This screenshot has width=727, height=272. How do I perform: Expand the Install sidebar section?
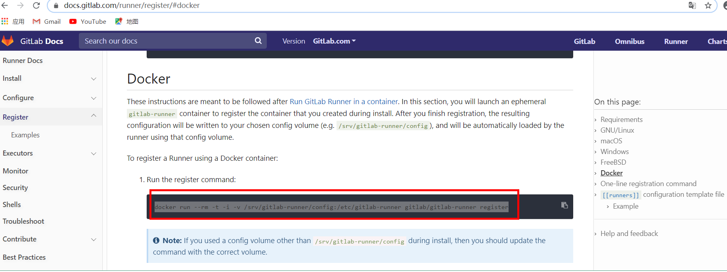[94, 79]
